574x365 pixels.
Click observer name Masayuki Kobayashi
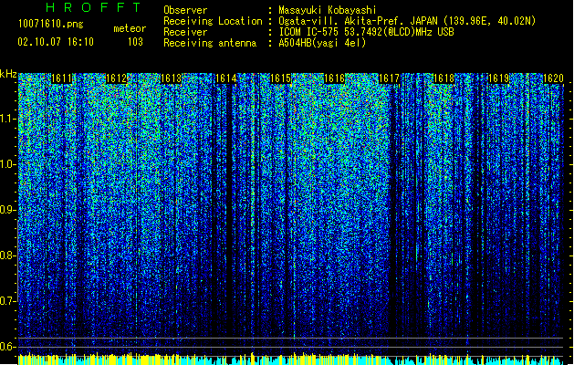pos(328,10)
